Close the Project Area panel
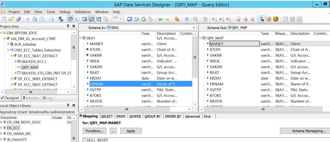The width and height of the screenshot is (330, 142). [x=74, y=26]
